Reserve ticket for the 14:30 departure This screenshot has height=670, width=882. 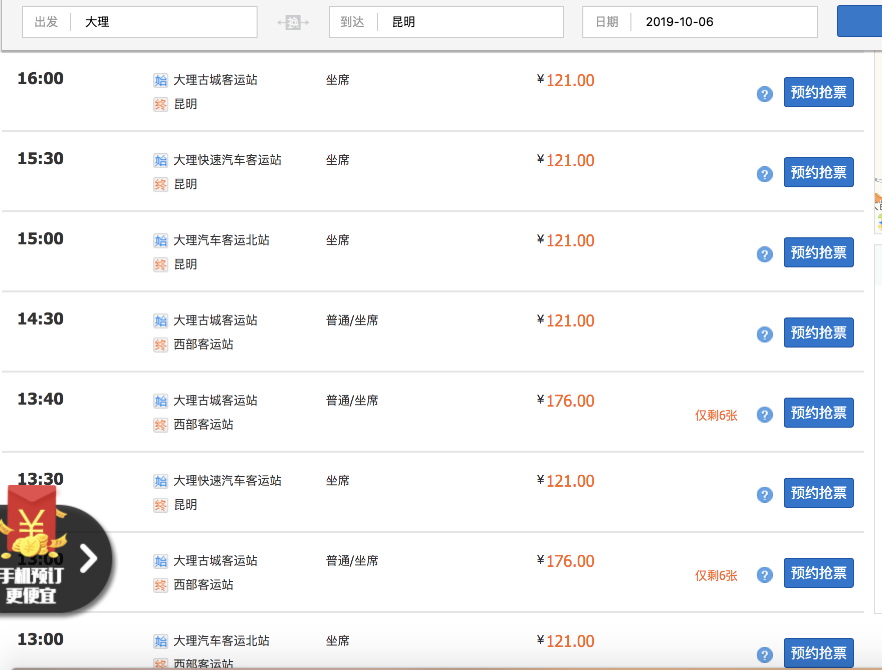click(818, 332)
